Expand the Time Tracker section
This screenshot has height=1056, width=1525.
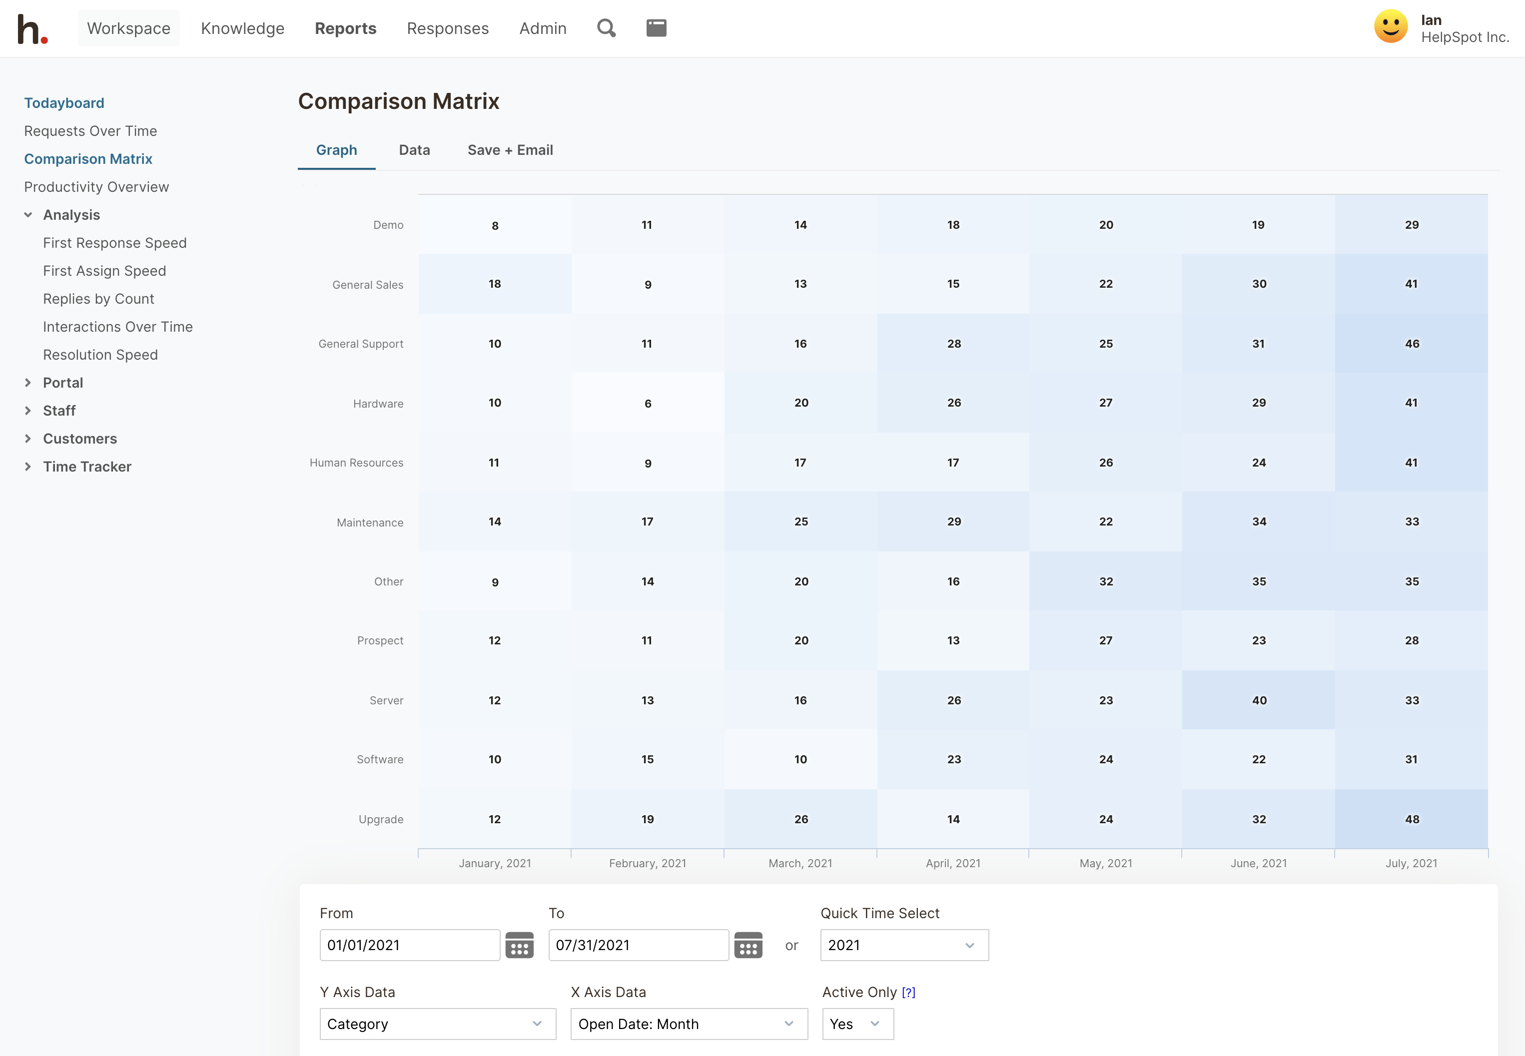pos(28,467)
